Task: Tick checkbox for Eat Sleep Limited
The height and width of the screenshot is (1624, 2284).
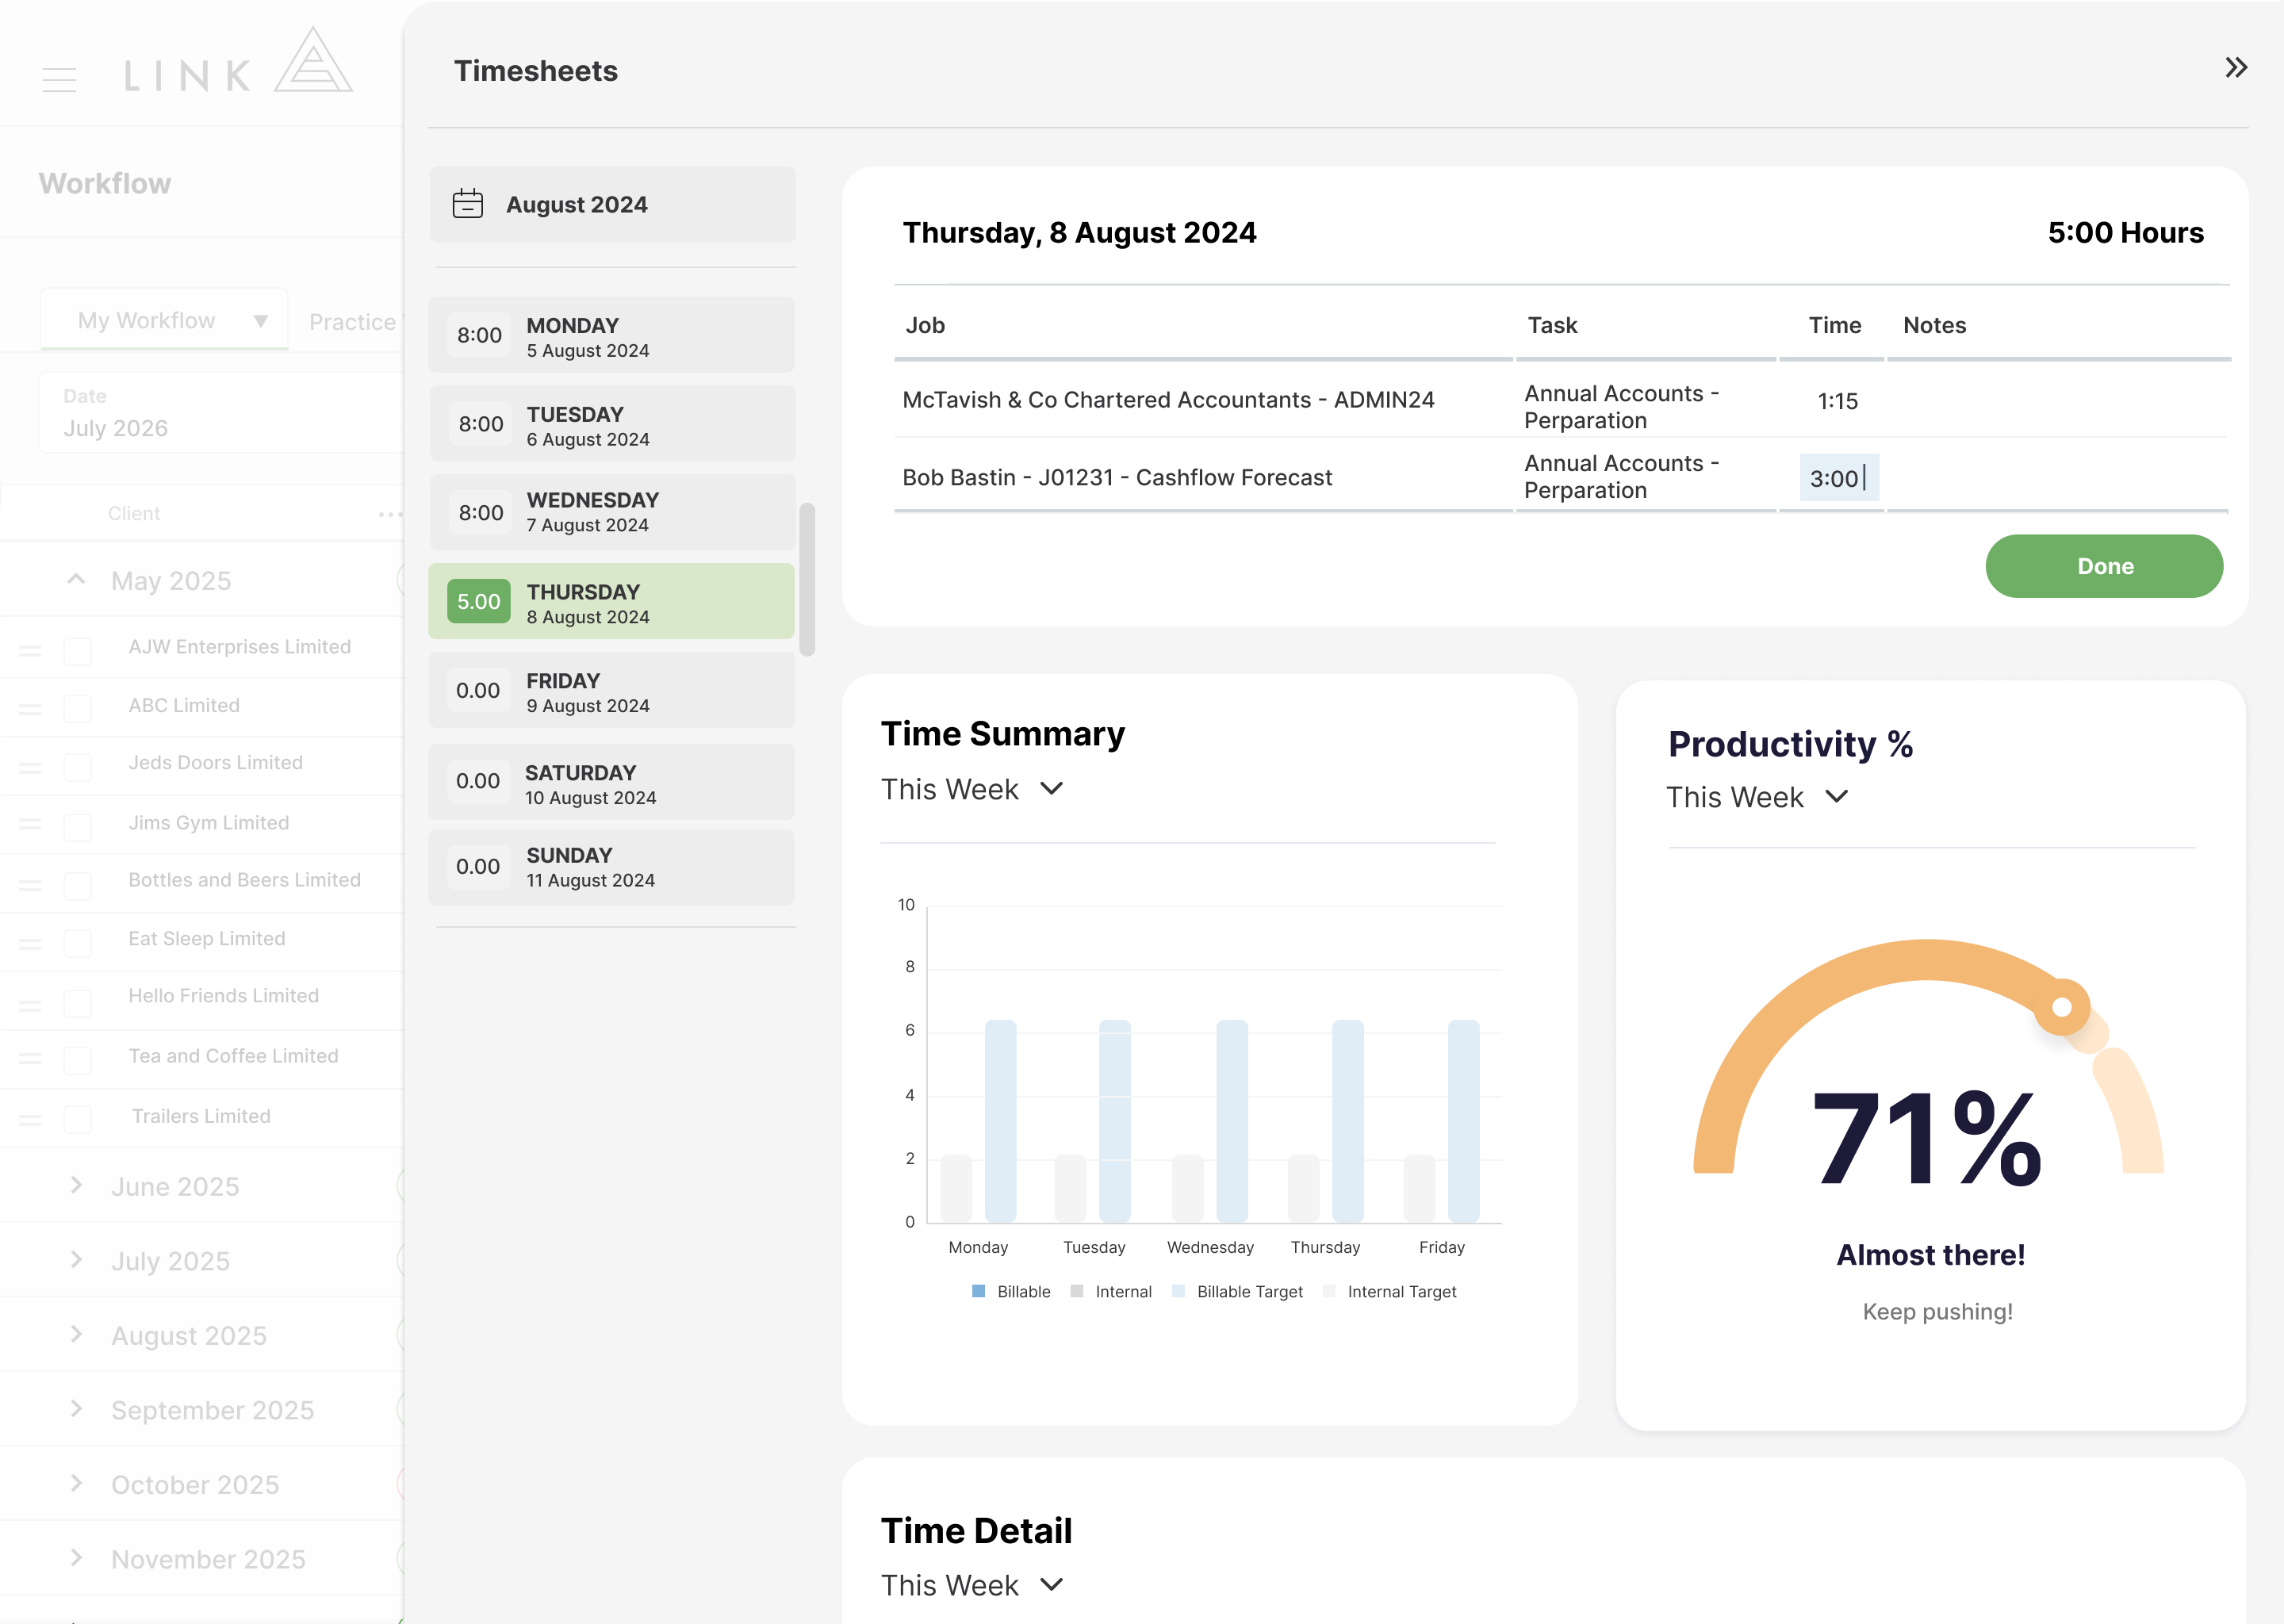Action: (x=77, y=942)
